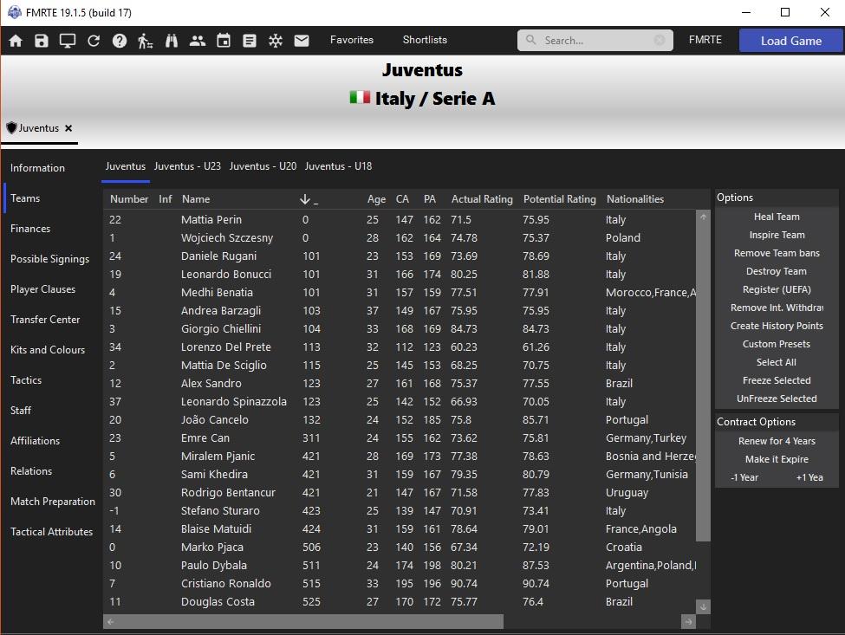This screenshot has height=635, width=845.
Task: Click Freeze Selected option
Action: coord(777,381)
